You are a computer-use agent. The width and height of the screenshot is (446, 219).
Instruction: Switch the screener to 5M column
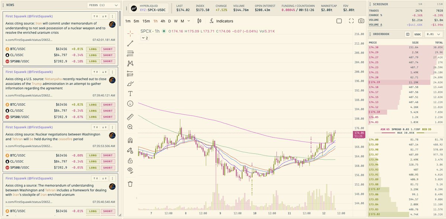tap(420, 4)
